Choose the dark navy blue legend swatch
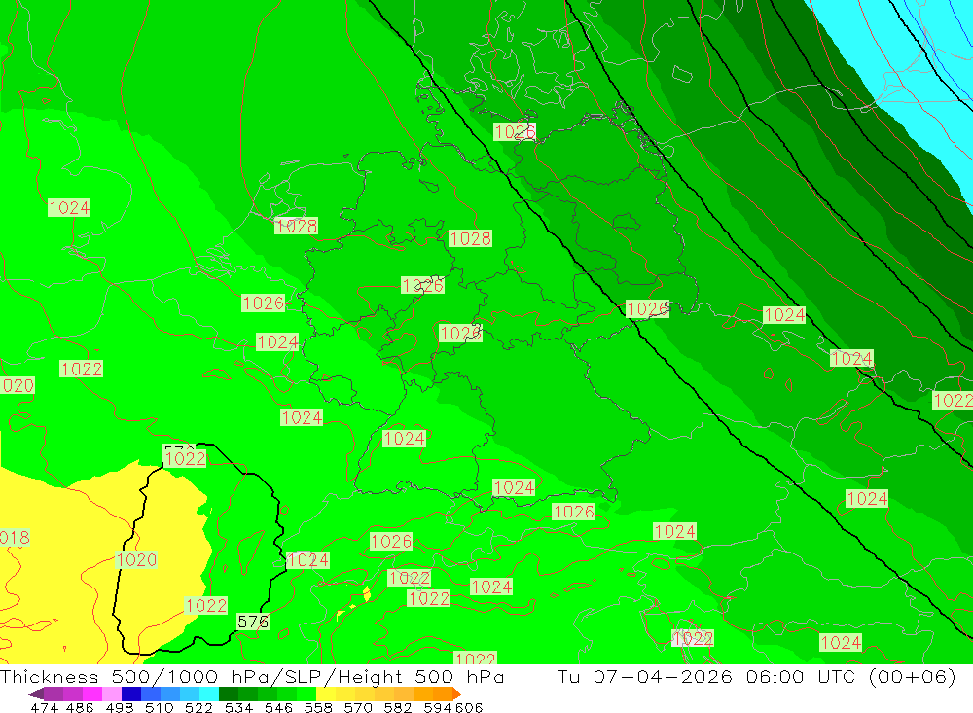 (131, 694)
